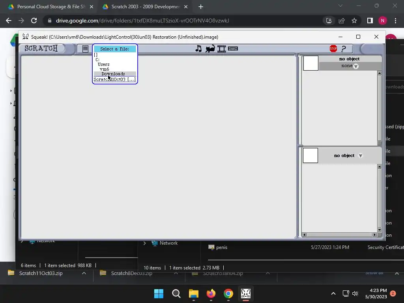Click the install app icon in address bar
This screenshot has height=303, width=404.
(329, 21)
